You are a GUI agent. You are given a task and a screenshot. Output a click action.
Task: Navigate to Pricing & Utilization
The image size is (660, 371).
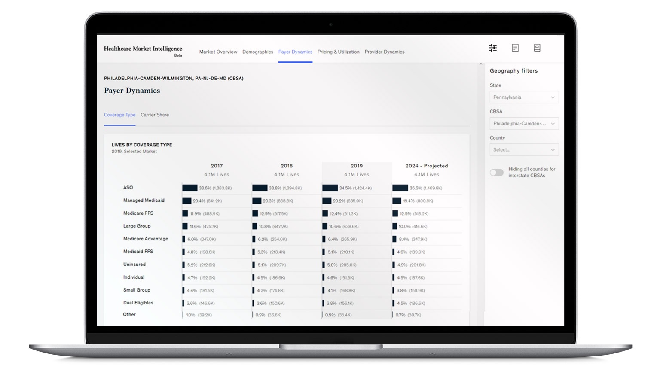pos(338,52)
